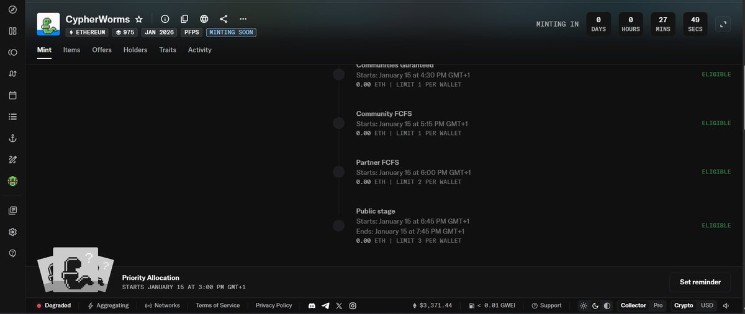
Task: Click the gas price GWEI indicator
Action: point(492,305)
